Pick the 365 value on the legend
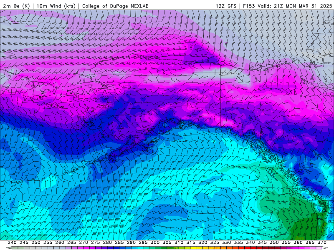This screenshot has width=334, height=250. pyautogui.click(x=310, y=242)
